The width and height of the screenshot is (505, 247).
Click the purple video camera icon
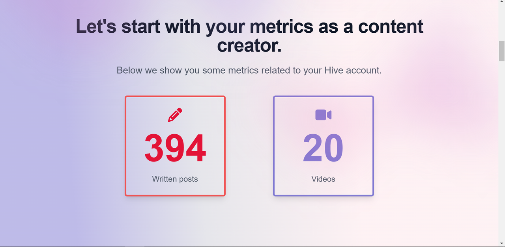click(x=323, y=115)
